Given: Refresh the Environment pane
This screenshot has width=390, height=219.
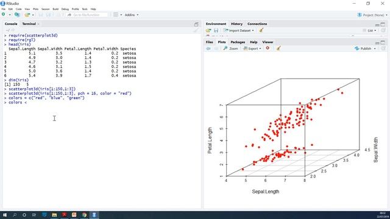Looking at the screenshot, I should (x=383, y=30).
